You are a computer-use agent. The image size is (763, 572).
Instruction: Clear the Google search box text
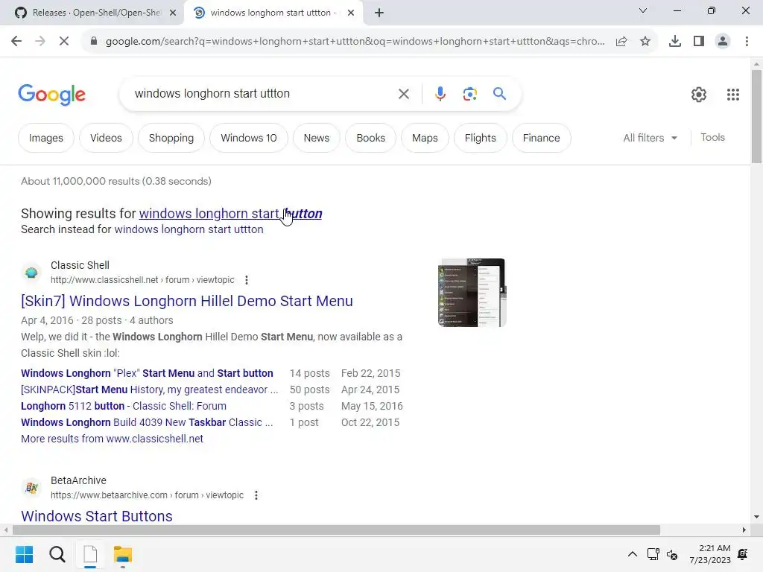tap(404, 94)
